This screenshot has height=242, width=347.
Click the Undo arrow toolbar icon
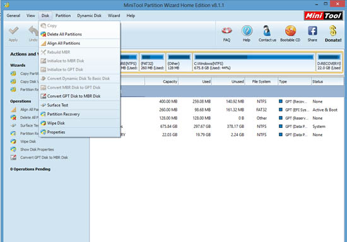[33, 31]
